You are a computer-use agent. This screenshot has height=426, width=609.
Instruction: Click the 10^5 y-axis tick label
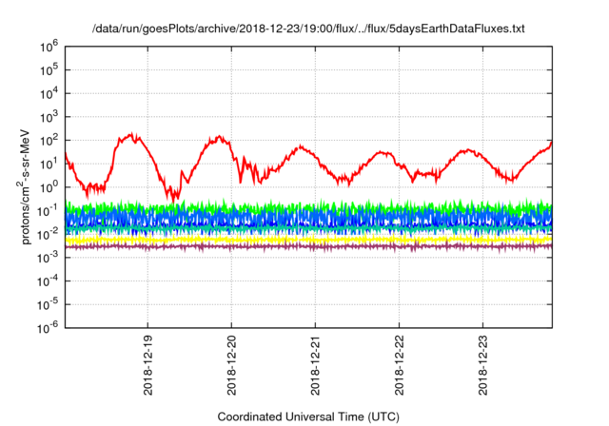pyautogui.click(x=49, y=70)
